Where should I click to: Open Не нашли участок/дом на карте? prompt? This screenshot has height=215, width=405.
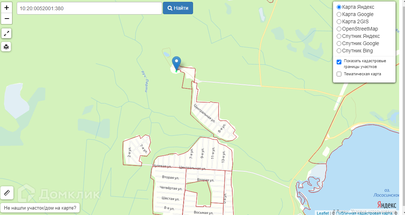[40, 208]
